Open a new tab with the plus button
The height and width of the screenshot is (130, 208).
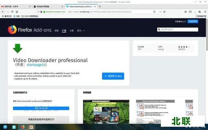(x=100, y=6)
